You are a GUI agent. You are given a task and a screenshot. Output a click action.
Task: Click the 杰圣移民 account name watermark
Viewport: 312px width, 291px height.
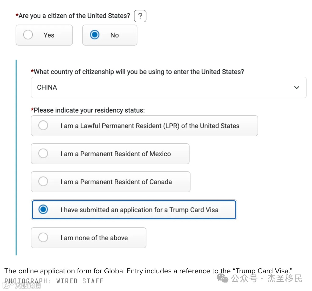pos(285,278)
